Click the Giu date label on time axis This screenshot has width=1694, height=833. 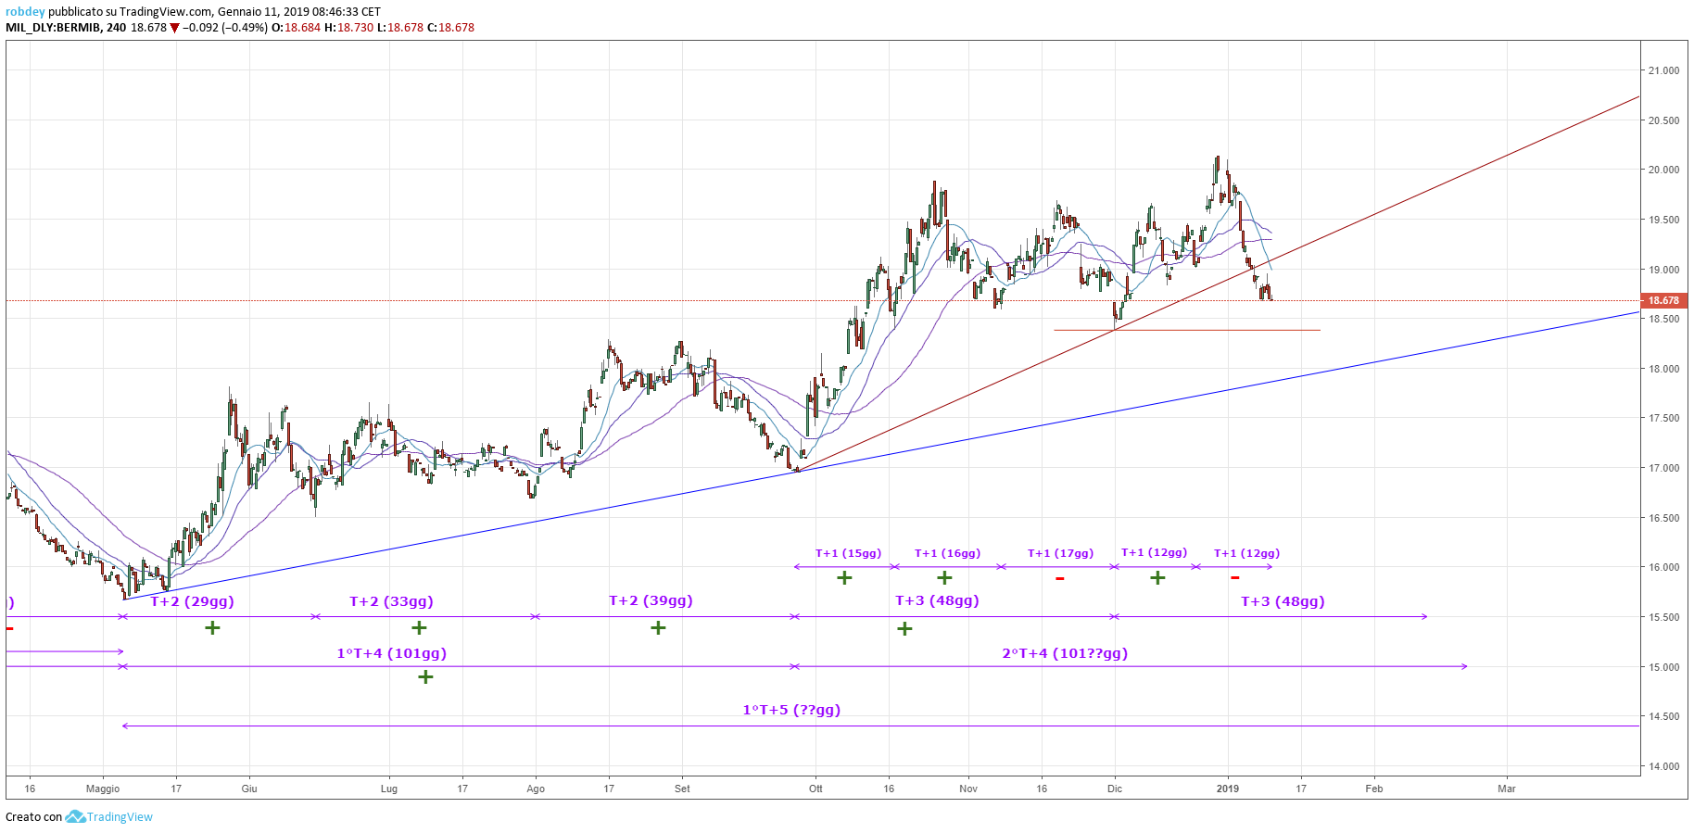(x=249, y=789)
